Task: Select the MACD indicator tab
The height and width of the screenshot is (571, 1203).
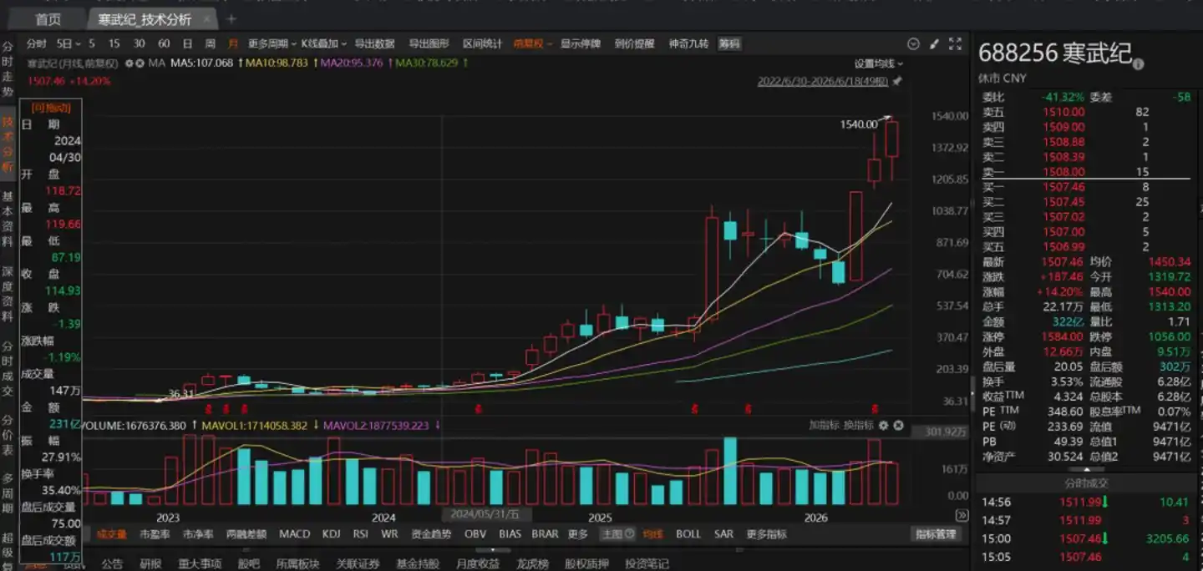Action: pyautogui.click(x=294, y=533)
